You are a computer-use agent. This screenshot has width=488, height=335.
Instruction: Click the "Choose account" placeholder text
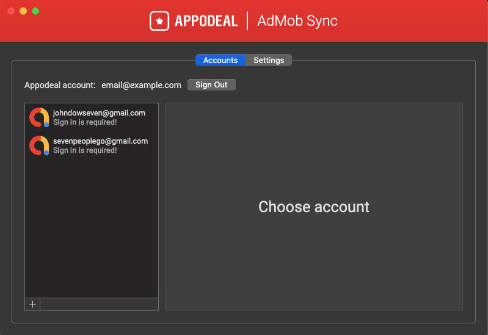pyautogui.click(x=313, y=207)
